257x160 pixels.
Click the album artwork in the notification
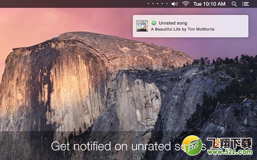tap(142, 26)
